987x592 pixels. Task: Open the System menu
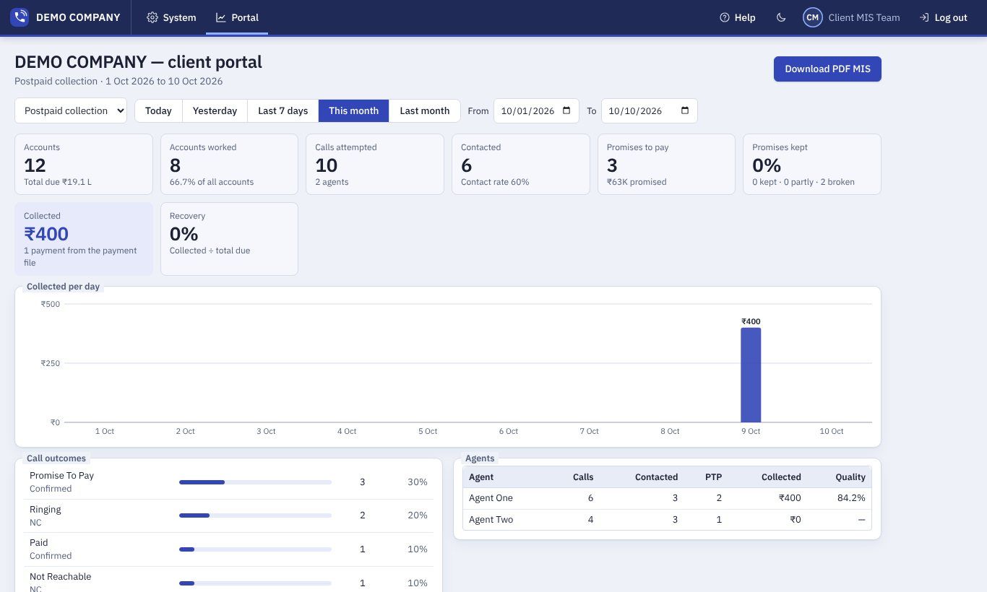coord(171,17)
